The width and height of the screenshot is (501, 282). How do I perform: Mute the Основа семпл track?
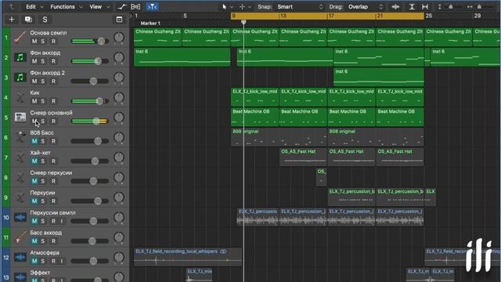coord(34,42)
